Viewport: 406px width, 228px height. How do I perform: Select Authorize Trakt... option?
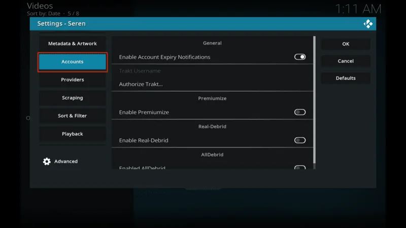click(212, 84)
